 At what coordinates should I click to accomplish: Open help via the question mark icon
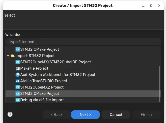[10, 114]
